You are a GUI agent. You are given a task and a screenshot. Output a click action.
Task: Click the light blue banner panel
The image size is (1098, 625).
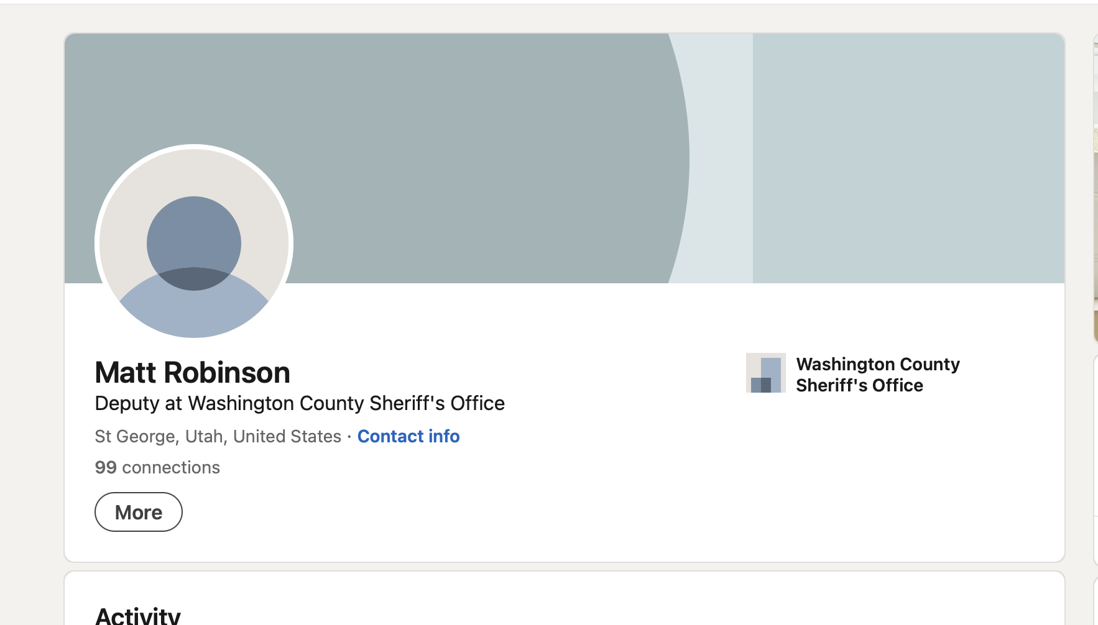pos(908,158)
